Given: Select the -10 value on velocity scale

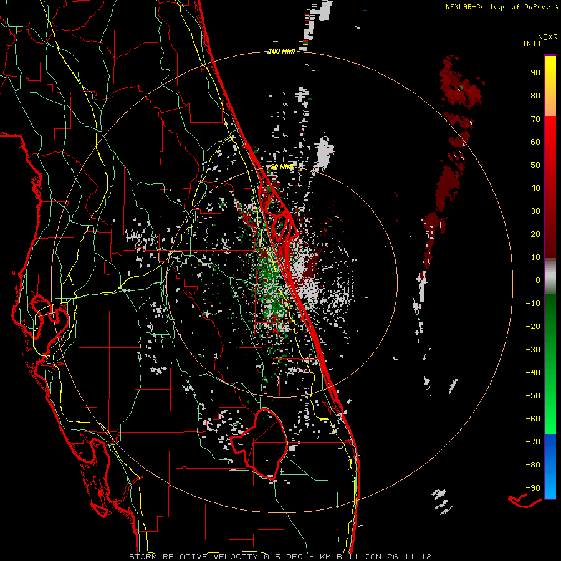Looking at the screenshot, I should tap(533, 304).
